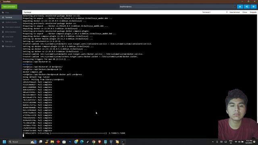Open Microsoft Edge from the taskbar
This screenshot has width=258, height=145.
82,142
